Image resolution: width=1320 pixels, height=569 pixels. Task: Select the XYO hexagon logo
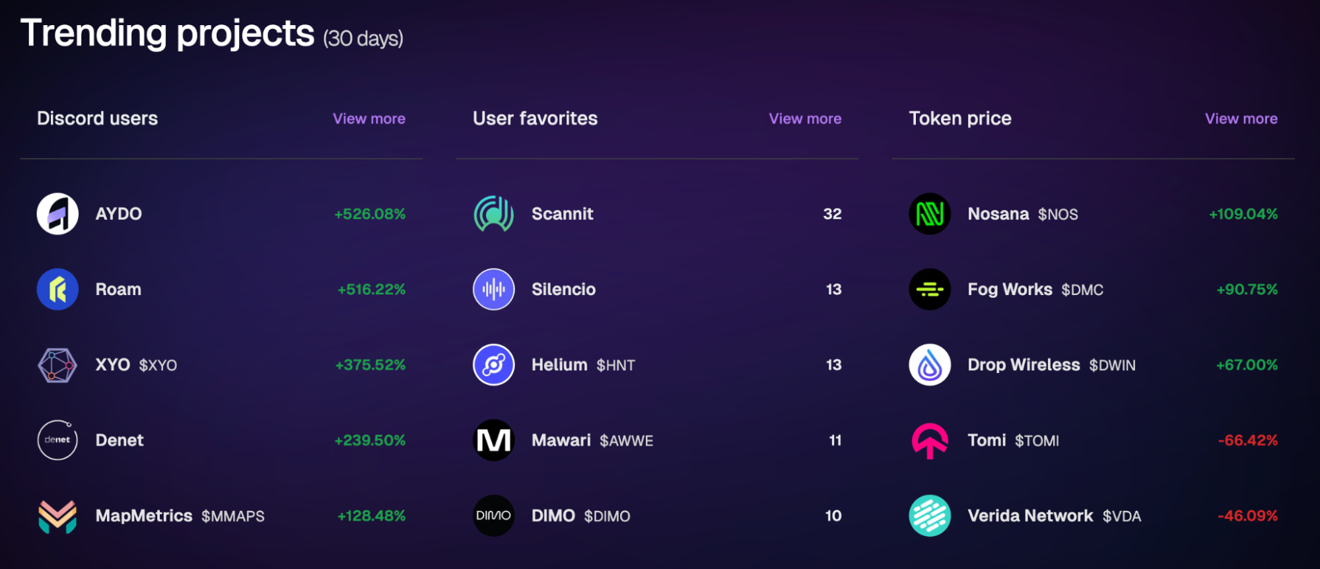click(x=57, y=365)
